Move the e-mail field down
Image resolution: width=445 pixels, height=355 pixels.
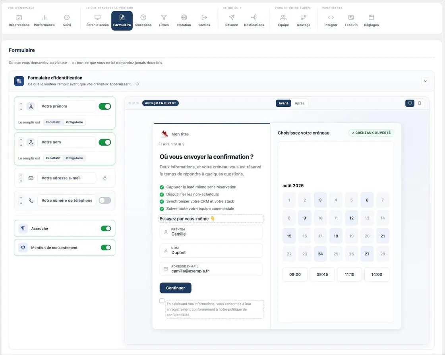click(x=21, y=181)
